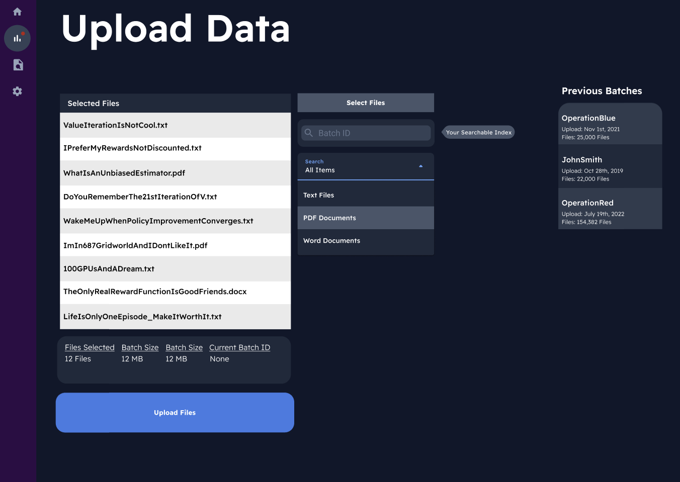Click the Select Files button

[366, 103]
